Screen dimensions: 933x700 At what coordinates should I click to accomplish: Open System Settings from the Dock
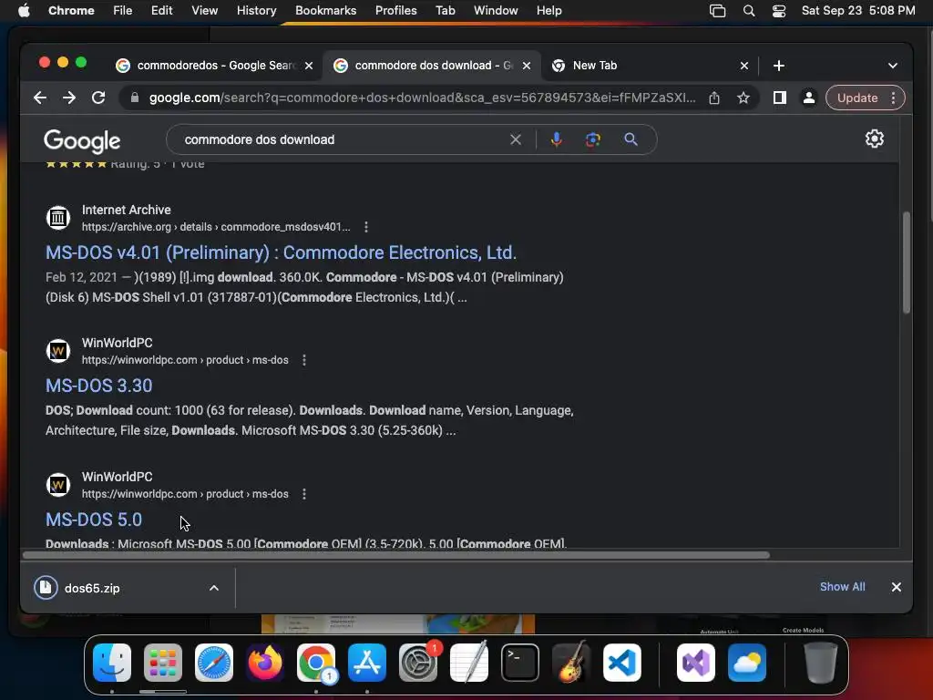417,663
